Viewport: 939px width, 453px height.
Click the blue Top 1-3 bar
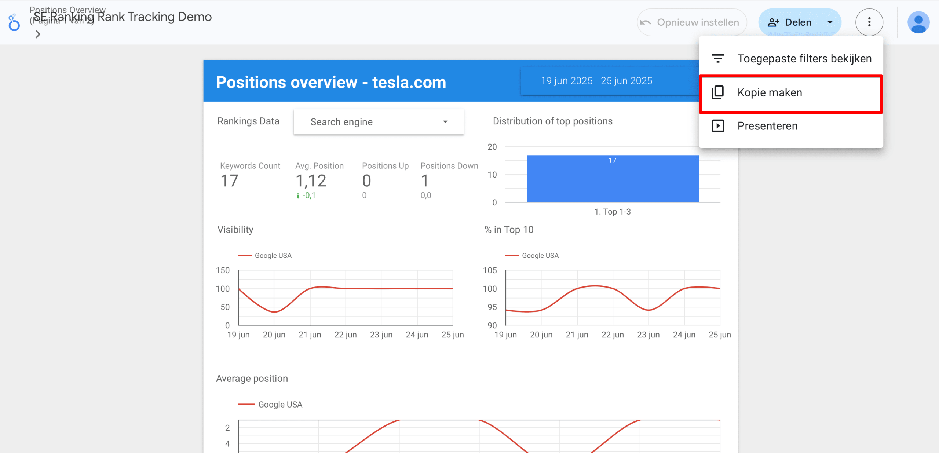tap(613, 179)
